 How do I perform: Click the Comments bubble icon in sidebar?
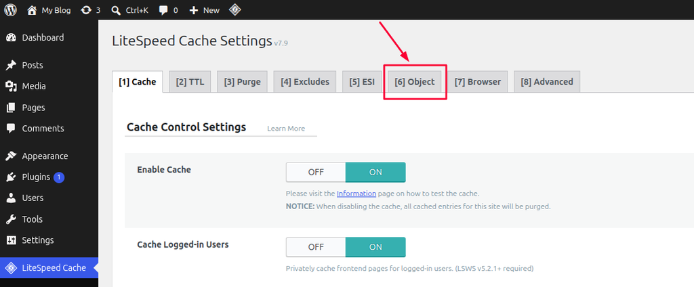point(11,129)
